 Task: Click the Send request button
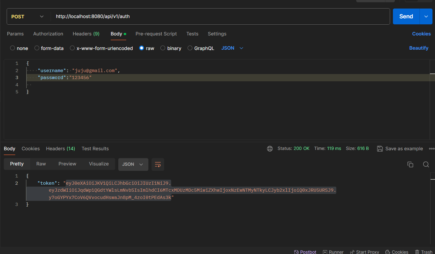pos(406,16)
